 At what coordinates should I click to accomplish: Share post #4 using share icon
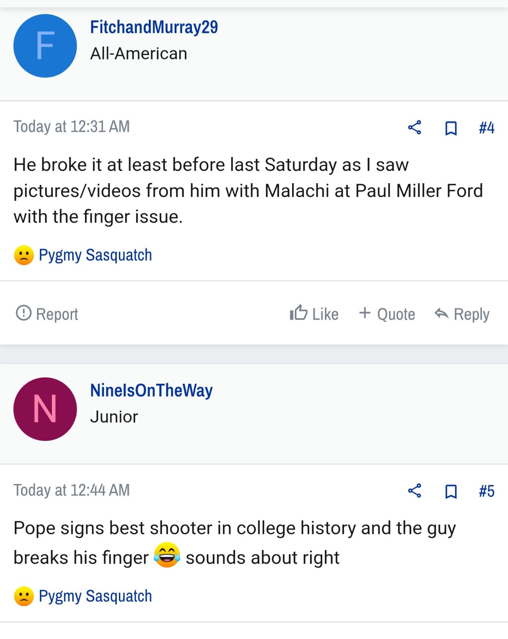click(x=415, y=127)
